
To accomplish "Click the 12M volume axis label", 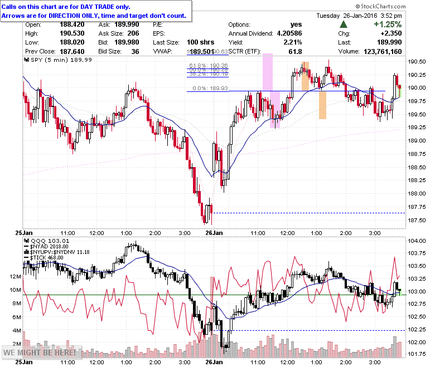I will [x=15, y=276].
